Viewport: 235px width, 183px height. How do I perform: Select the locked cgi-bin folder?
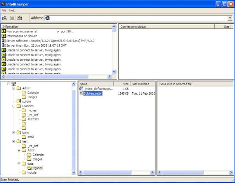[x=26, y=101]
